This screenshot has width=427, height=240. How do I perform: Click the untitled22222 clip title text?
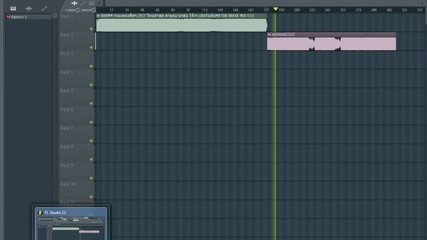(x=283, y=35)
